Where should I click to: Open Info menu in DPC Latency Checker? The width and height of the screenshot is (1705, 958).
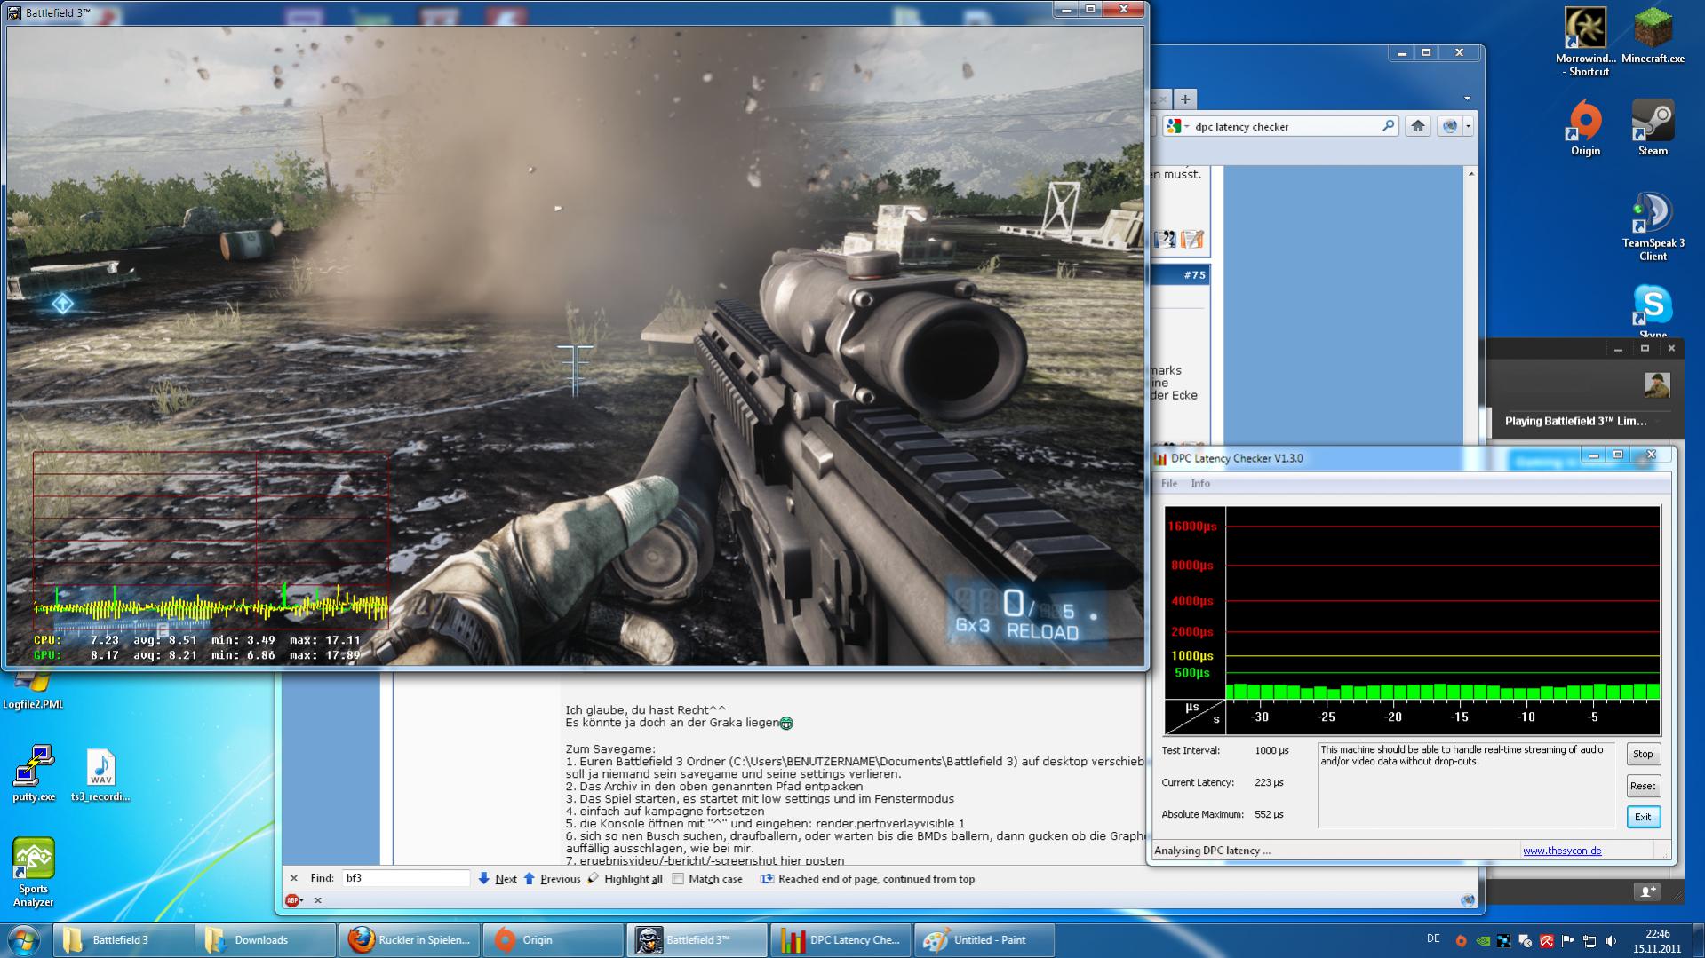pos(1200,484)
